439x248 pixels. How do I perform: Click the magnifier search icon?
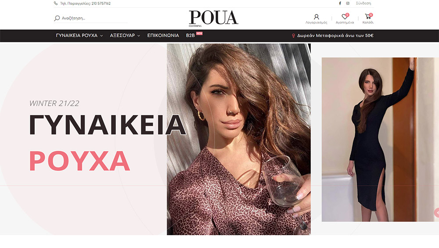57,18
